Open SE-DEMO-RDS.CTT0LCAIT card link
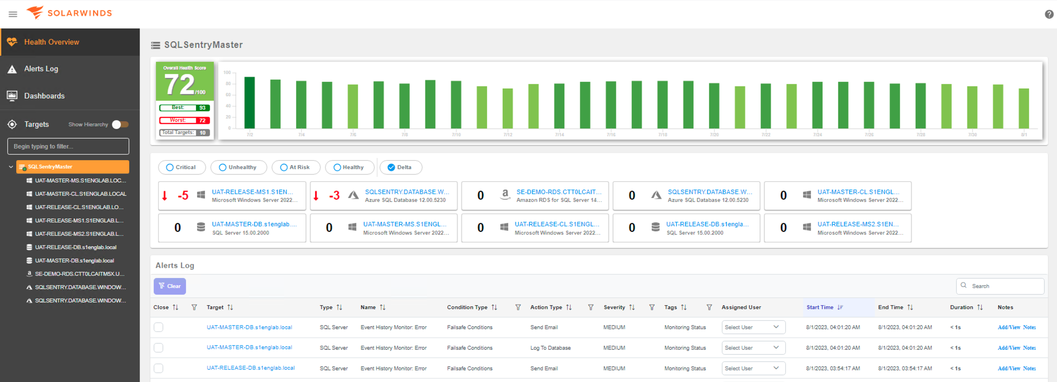1057x382 pixels. pyautogui.click(x=559, y=192)
